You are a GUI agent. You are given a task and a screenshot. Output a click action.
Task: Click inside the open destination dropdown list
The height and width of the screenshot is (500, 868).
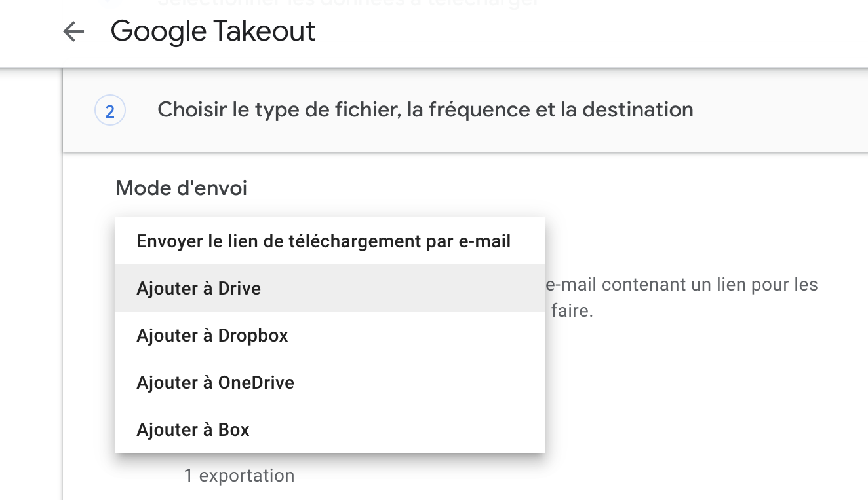coord(330,335)
